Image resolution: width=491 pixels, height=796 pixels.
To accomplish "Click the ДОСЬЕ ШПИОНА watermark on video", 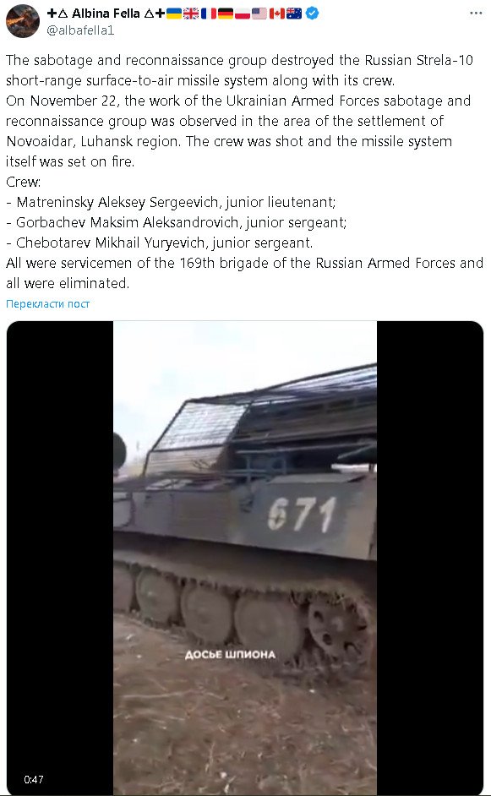I will 230,655.
